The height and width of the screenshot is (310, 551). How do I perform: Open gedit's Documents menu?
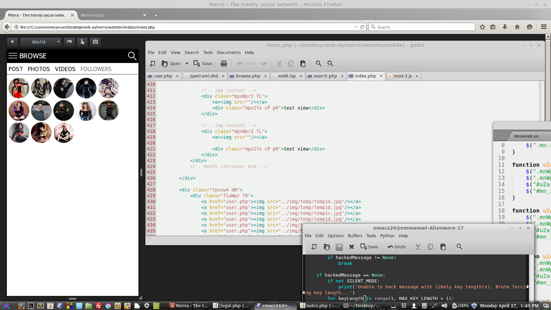[x=229, y=52]
